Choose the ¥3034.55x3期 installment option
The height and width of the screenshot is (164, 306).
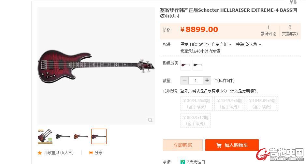[197, 103]
